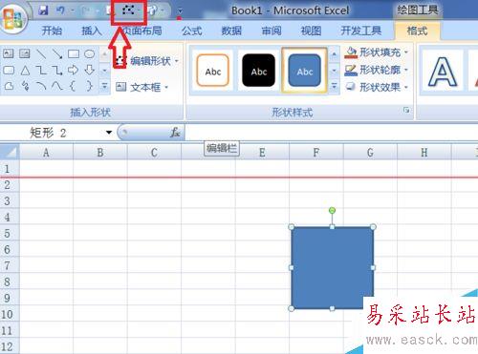The width and height of the screenshot is (478, 354).
Task: Click the fx insert function button
Action: click(x=175, y=133)
